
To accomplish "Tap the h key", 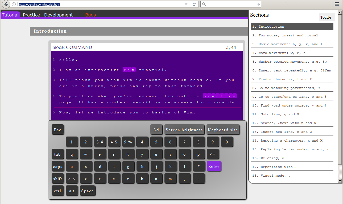I will [142, 167].
